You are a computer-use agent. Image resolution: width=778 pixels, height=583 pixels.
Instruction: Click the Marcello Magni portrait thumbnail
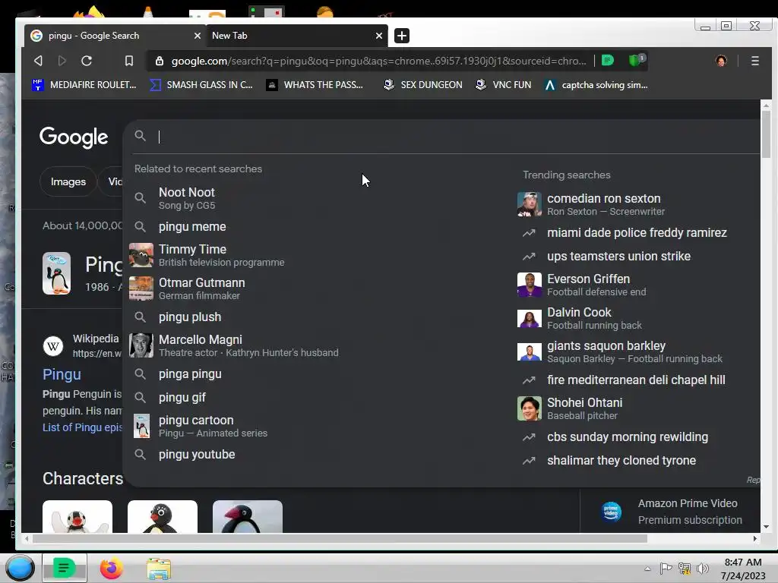coord(141,345)
